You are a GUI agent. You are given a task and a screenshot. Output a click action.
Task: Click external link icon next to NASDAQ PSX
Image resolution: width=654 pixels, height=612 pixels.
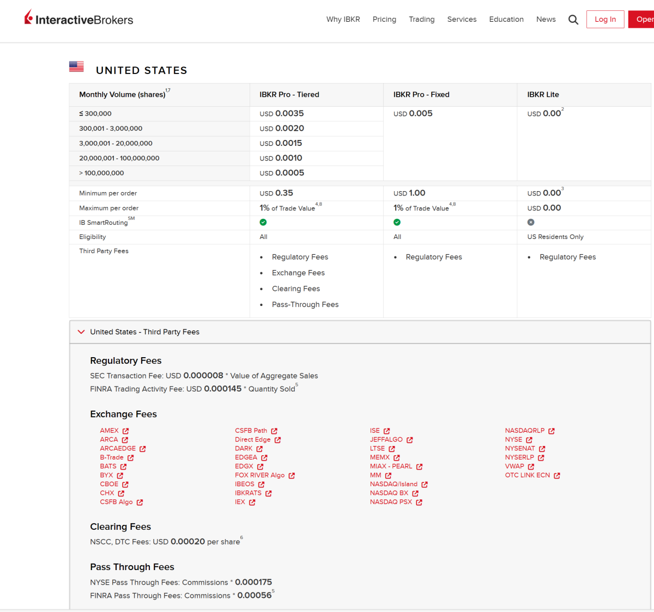click(419, 503)
